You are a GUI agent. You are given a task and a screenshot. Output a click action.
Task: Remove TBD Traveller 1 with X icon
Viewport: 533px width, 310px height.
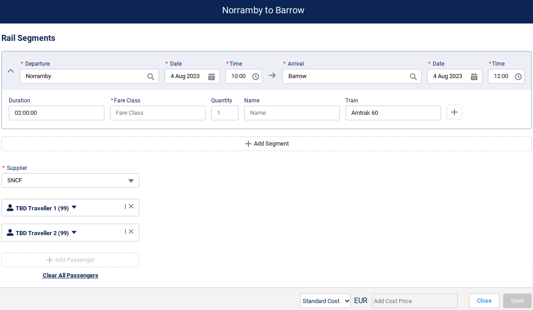(131, 207)
